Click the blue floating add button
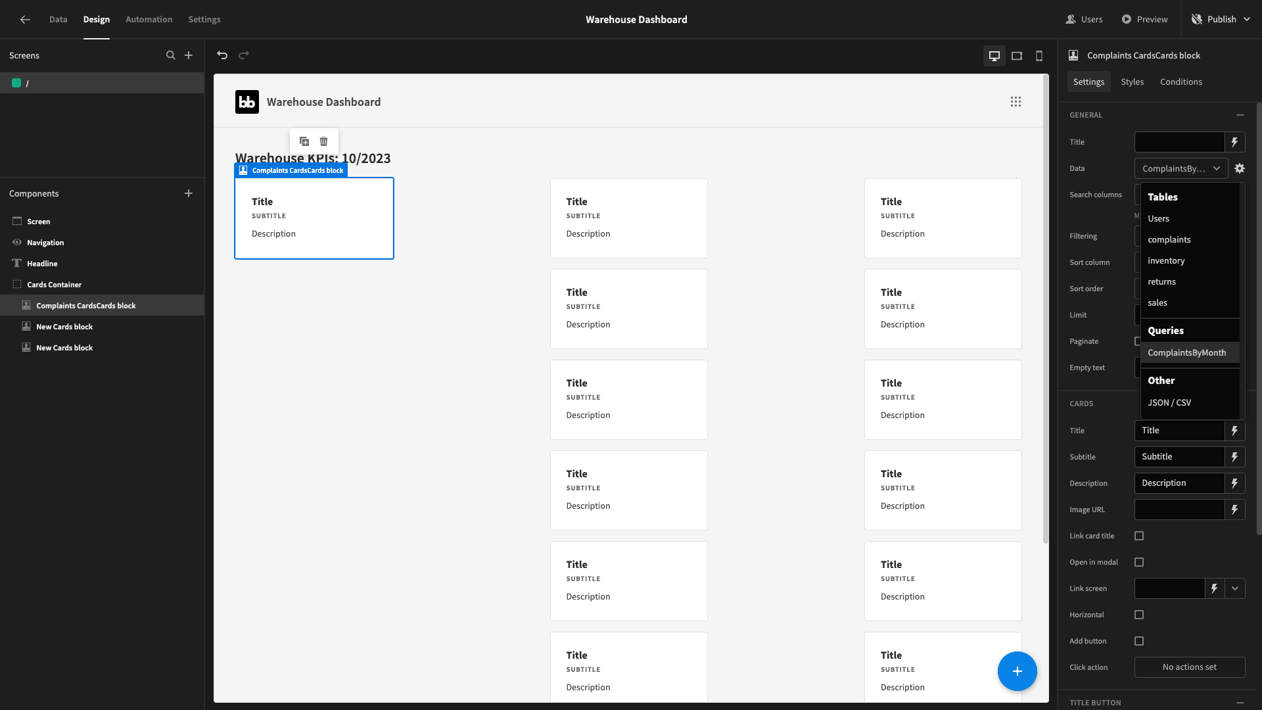This screenshot has width=1262, height=710. click(x=1017, y=671)
